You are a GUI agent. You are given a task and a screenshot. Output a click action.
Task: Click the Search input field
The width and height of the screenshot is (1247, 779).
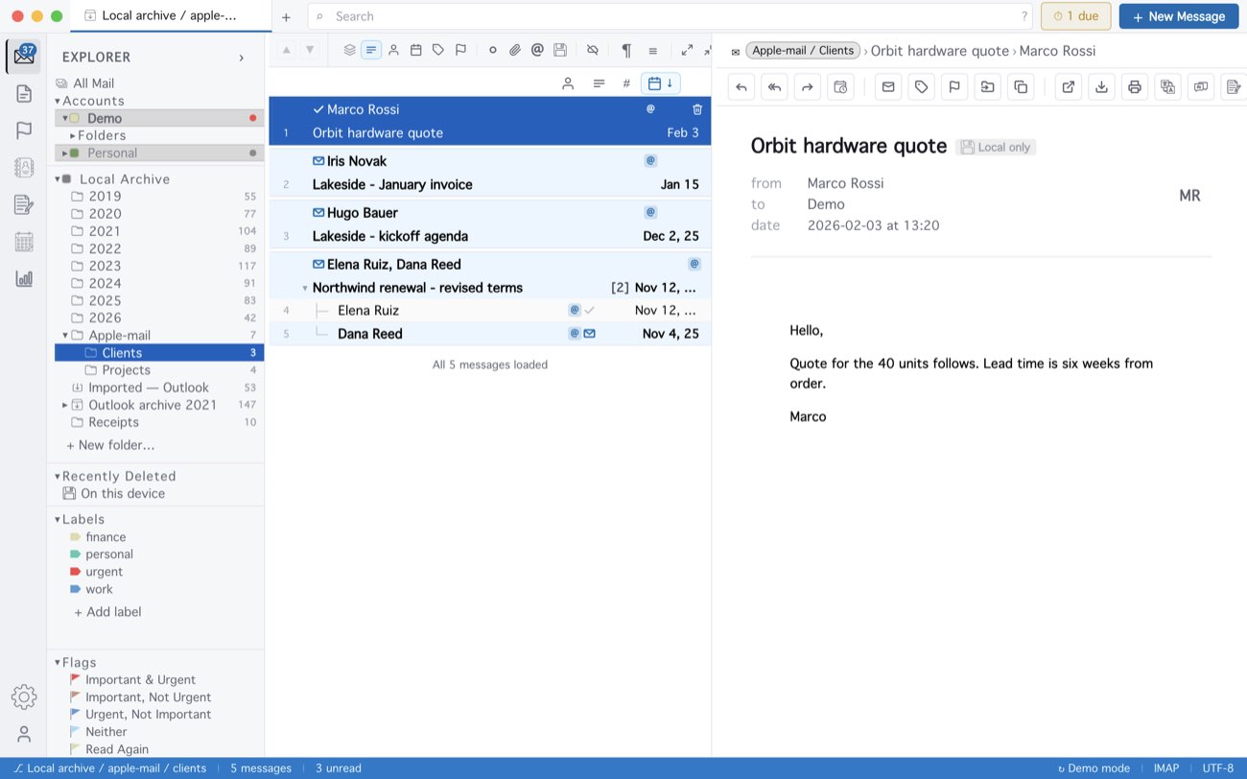[x=671, y=16]
